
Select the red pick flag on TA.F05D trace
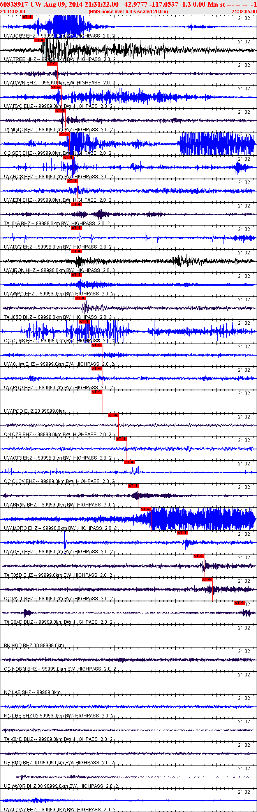pyautogui.click(x=199, y=556)
